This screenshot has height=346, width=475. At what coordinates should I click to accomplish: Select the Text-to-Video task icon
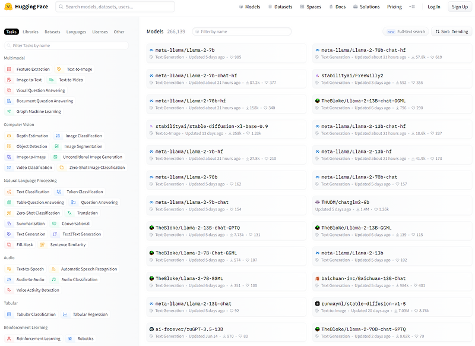click(x=52, y=80)
